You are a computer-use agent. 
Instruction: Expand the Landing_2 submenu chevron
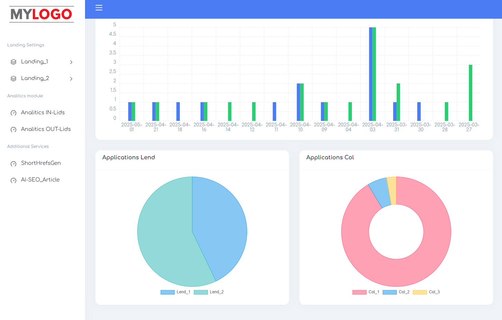click(x=71, y=79)
